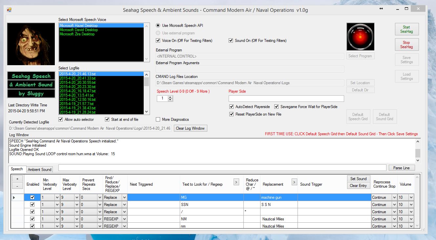Click the Sound Trigger column header
This screenshot has height=240, width=436.
334,184
